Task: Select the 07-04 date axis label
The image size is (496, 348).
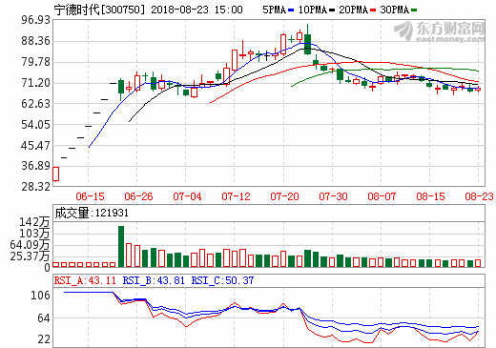Action: click(187, 196)
